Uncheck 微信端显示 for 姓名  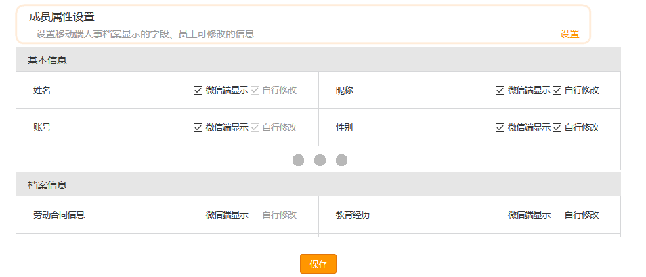click(198, 90)
